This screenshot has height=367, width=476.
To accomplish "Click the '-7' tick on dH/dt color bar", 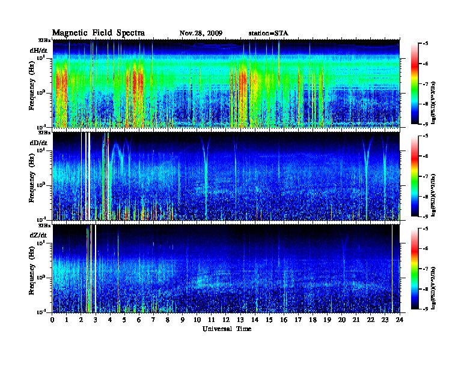I will tap(426, 84).
